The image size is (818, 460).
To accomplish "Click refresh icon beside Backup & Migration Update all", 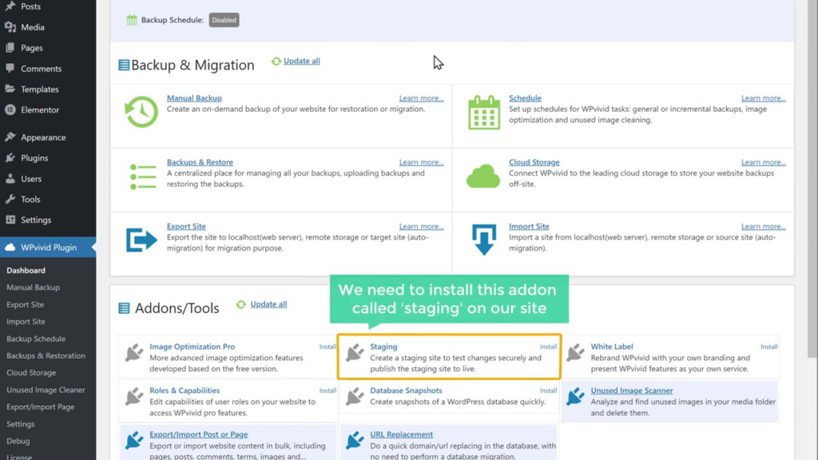I will (x=276, y=61).
